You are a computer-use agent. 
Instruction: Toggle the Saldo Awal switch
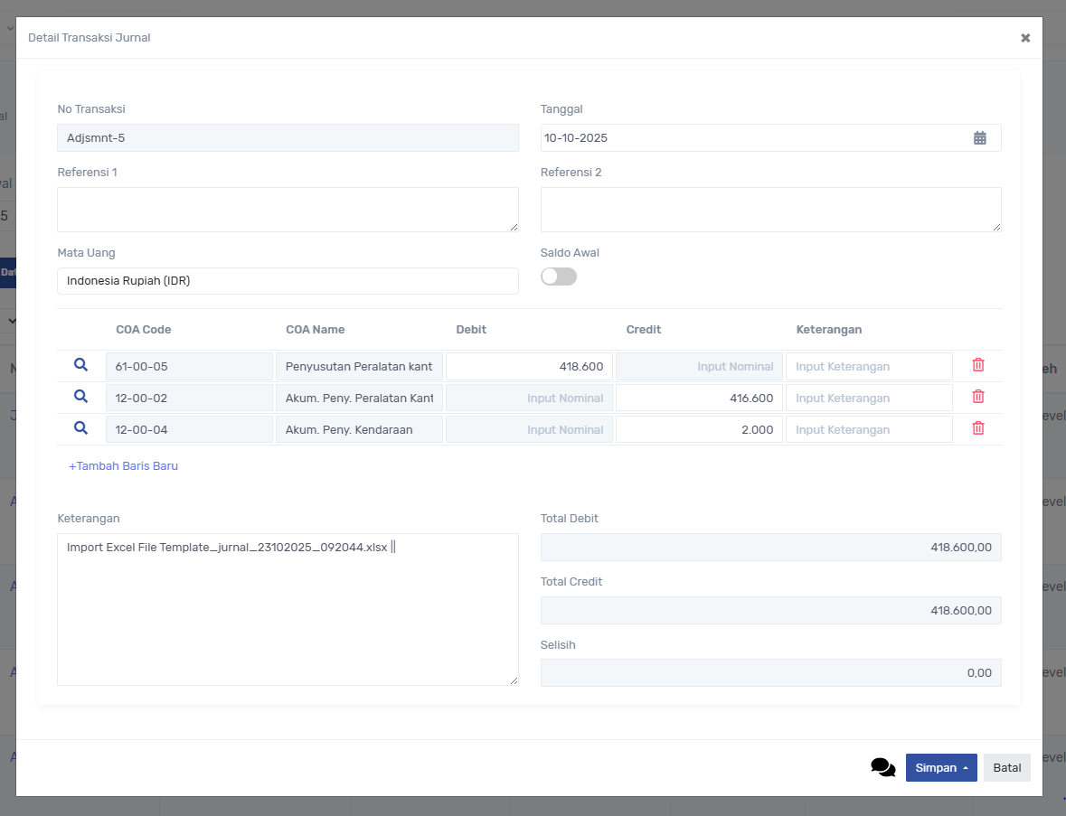point(558,277)
